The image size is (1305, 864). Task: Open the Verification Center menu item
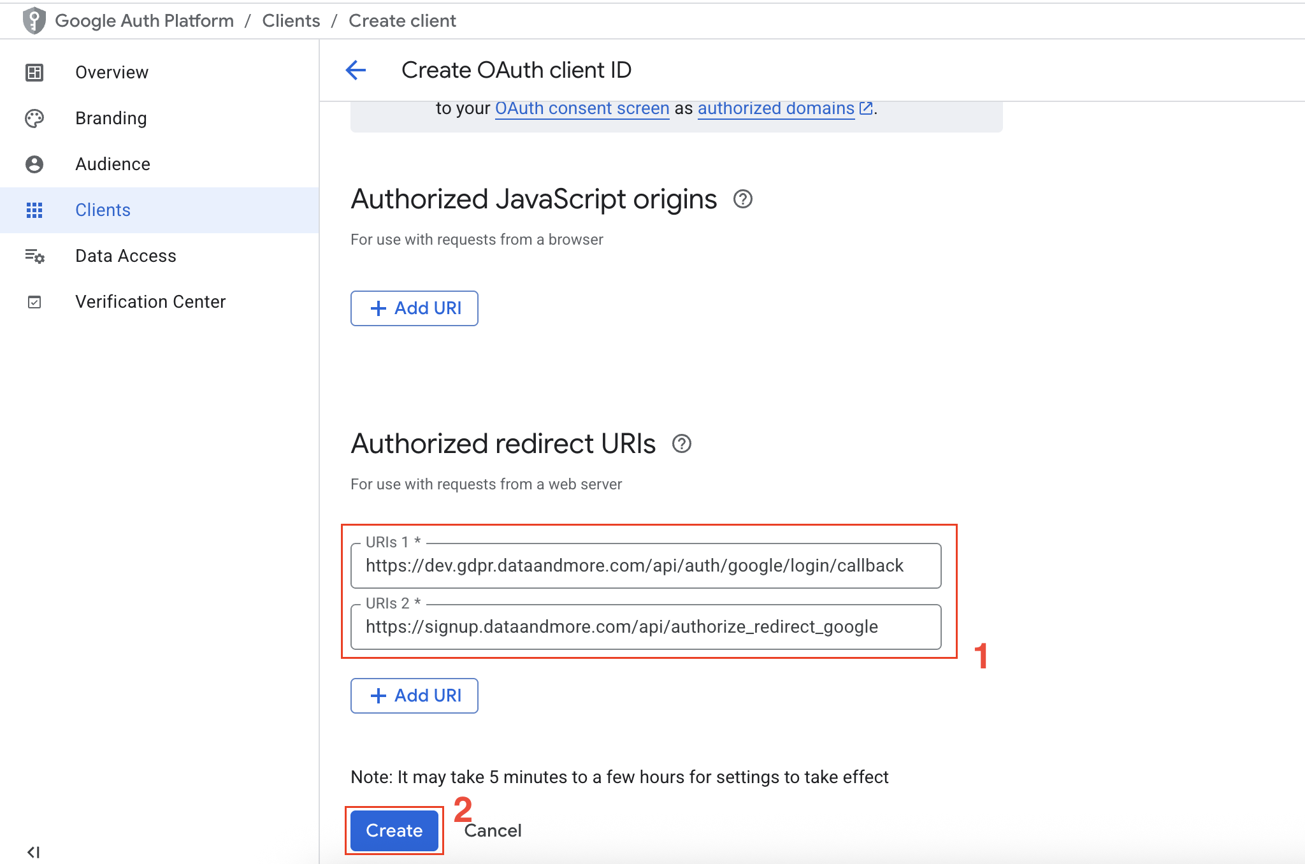[150, 302]
